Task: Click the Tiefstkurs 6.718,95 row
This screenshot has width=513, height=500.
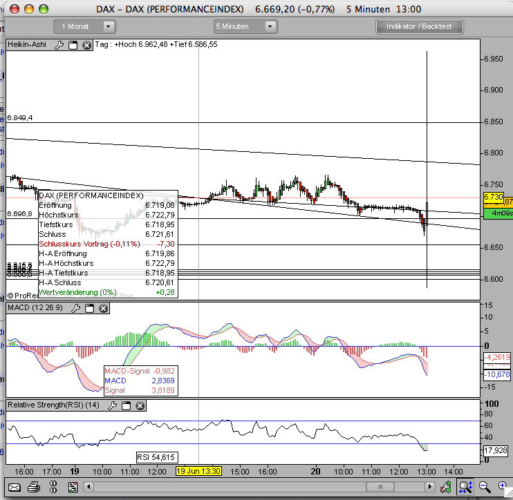Action: pos(107,224)
